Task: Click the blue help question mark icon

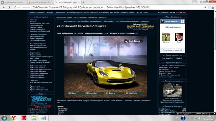Action: 183,118
